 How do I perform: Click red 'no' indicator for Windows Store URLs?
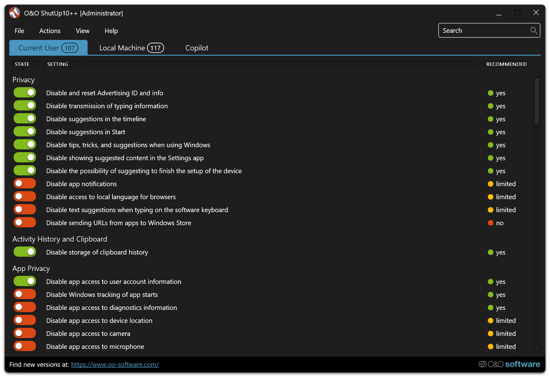click(x=490, y=223)
